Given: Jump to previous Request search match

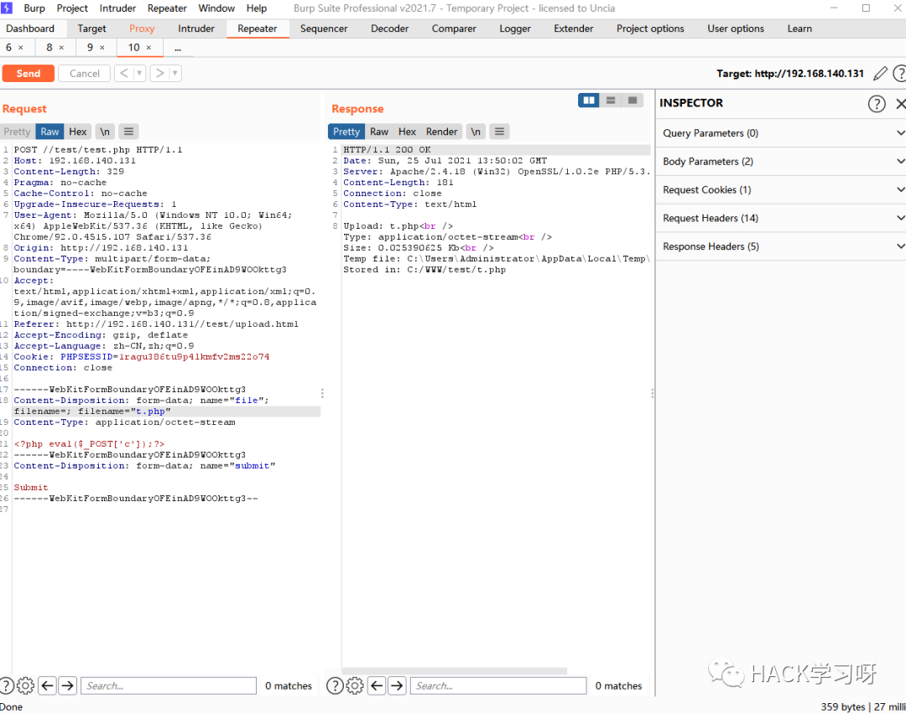Looking at the screenshot, I should click(47, 686).
